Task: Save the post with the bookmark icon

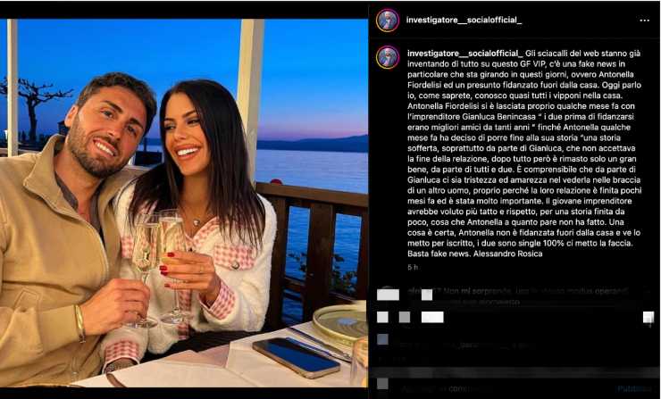Action: 648,317
